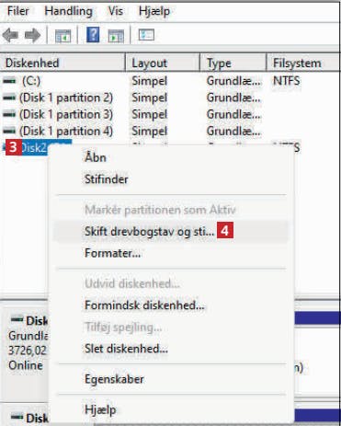This screenshot has width=341, height=426.
Task: Select the (C:) volume drive icon
Action: [9, 81]
